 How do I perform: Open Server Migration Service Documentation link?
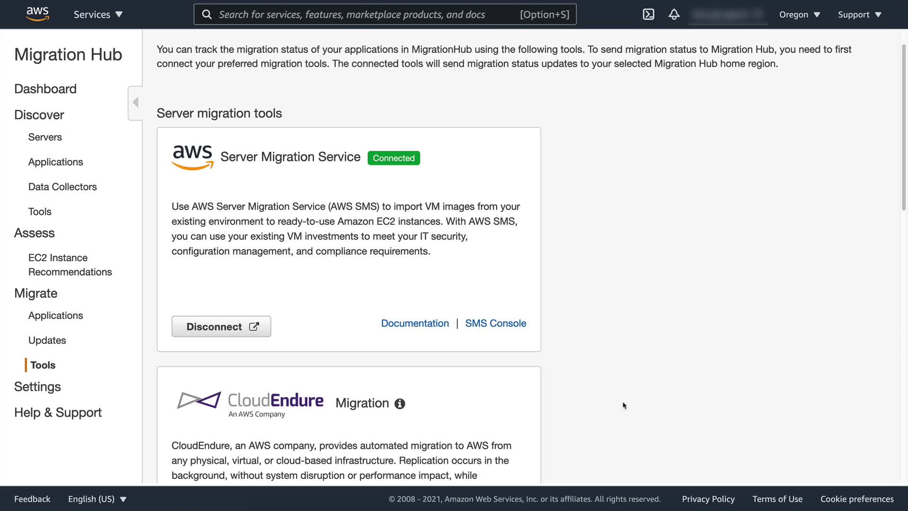[415, 324]
